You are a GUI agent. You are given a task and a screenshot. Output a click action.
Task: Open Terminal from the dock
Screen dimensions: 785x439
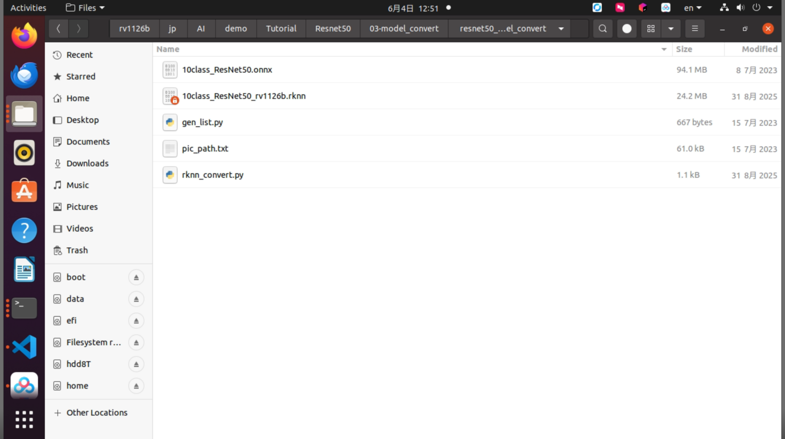pos(24,308)
